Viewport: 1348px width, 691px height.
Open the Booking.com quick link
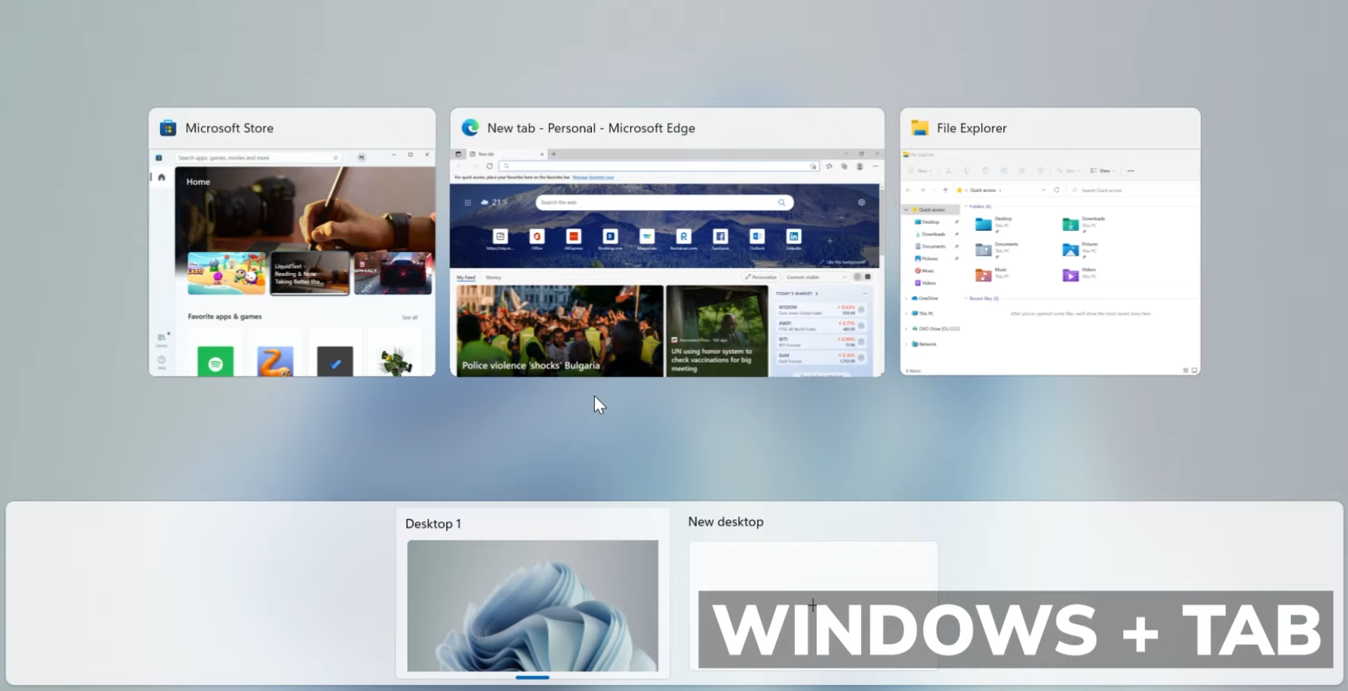(610, 236)
